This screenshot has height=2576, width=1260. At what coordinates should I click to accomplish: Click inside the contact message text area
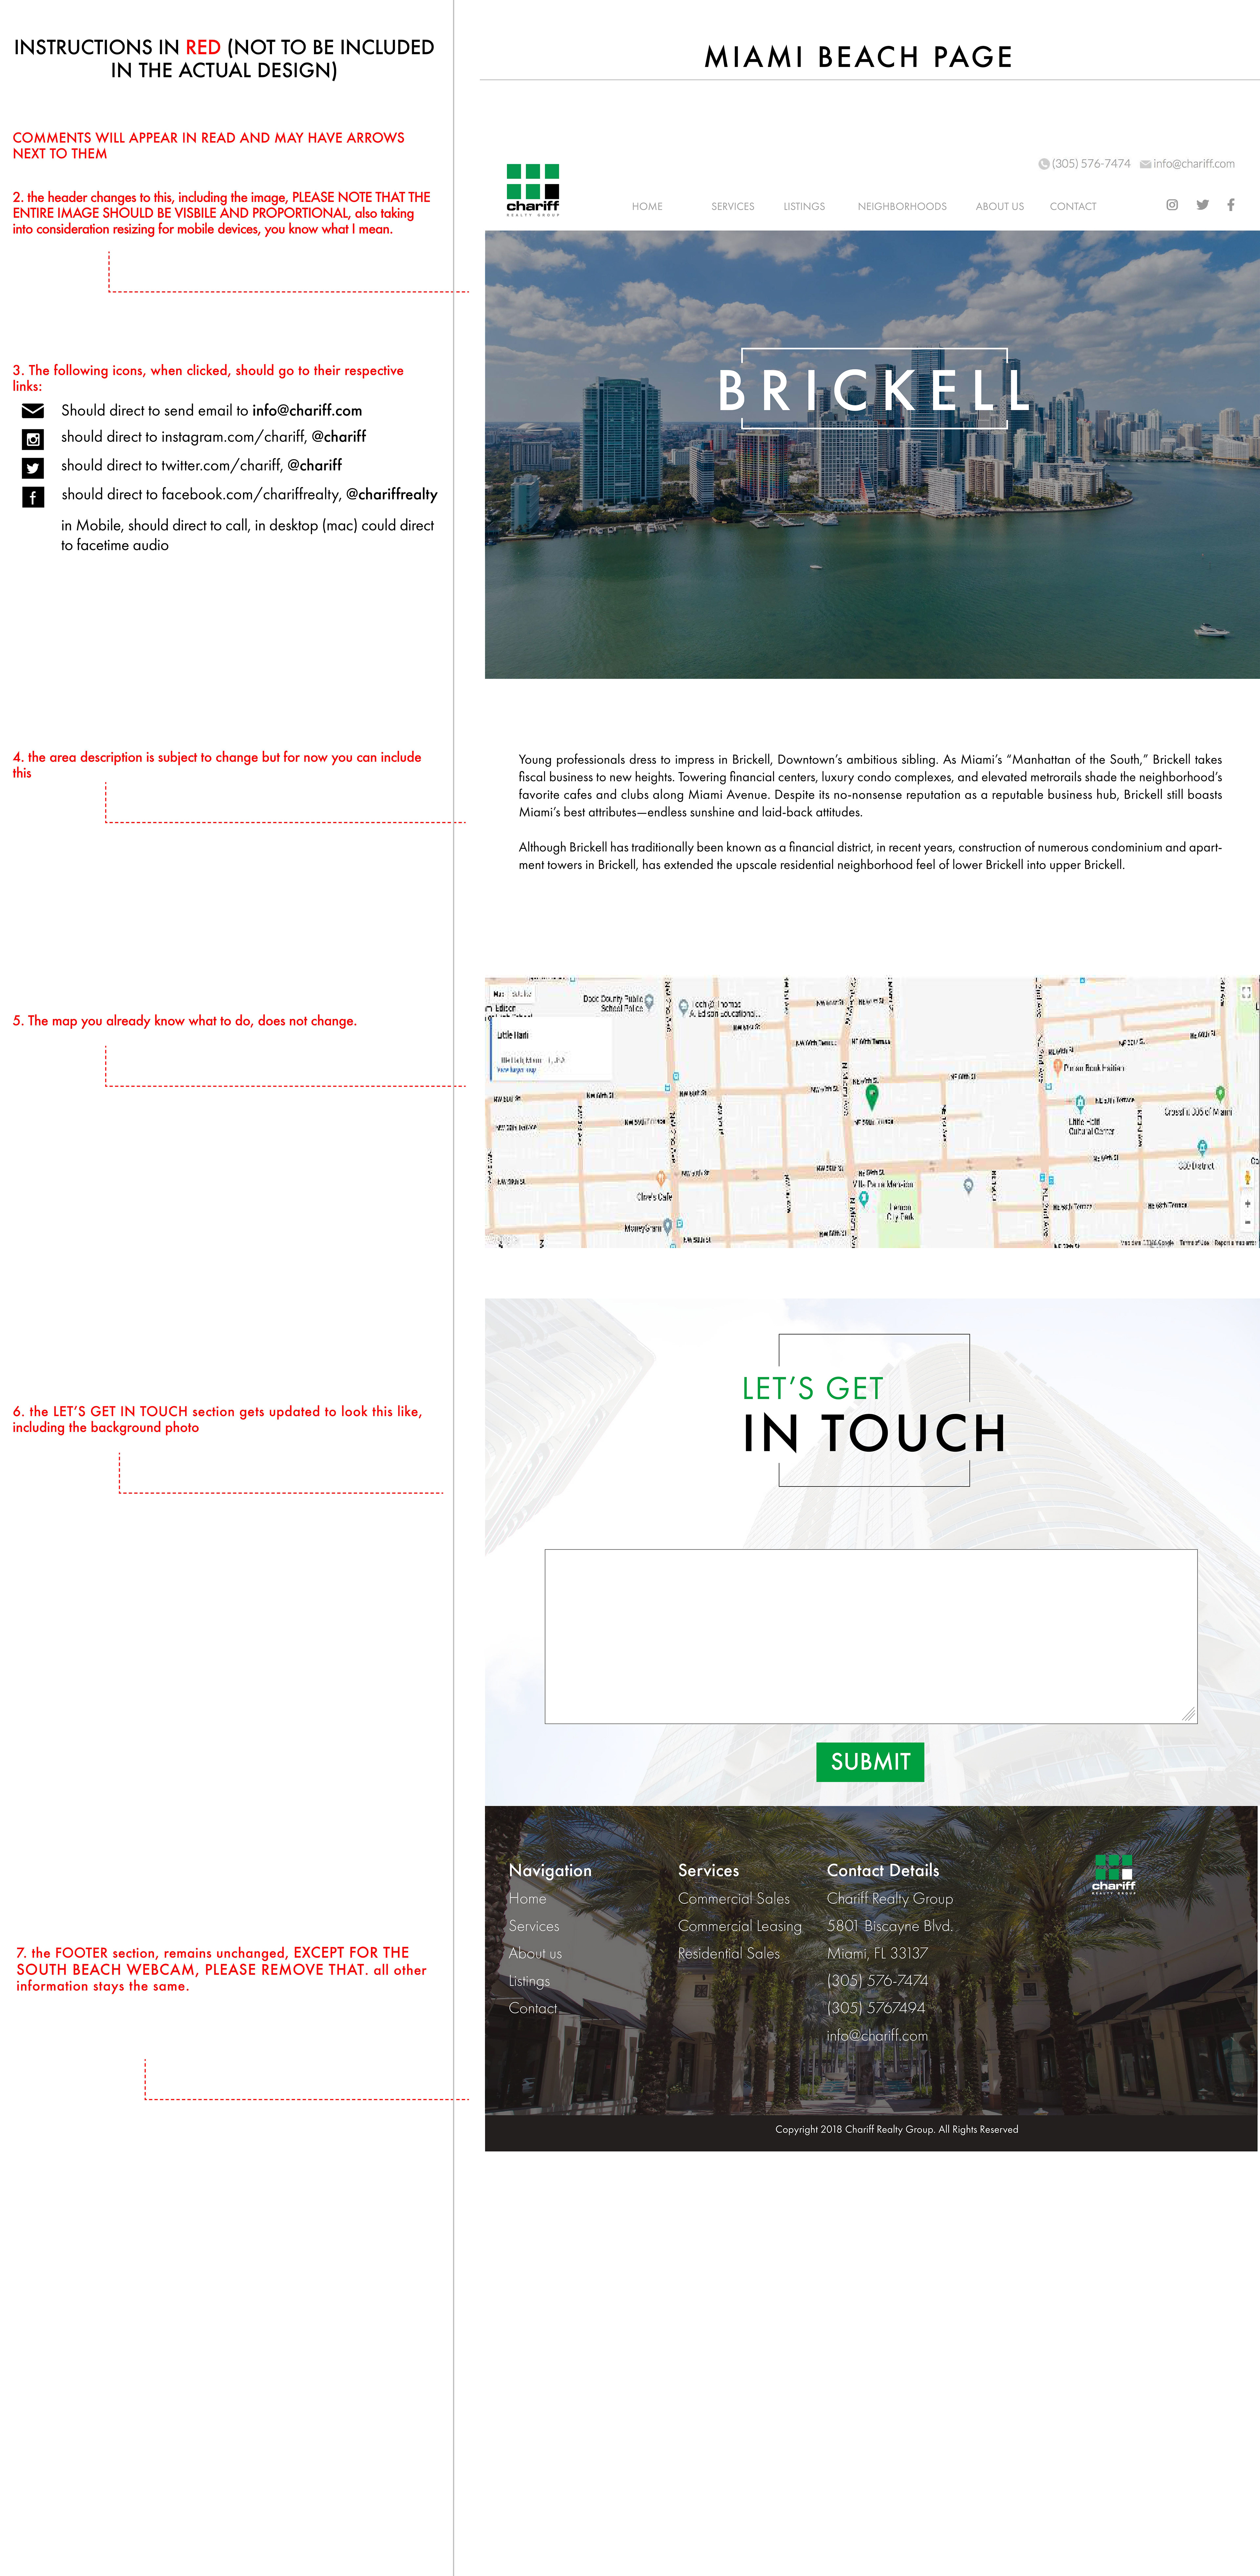click(870, 1636)
